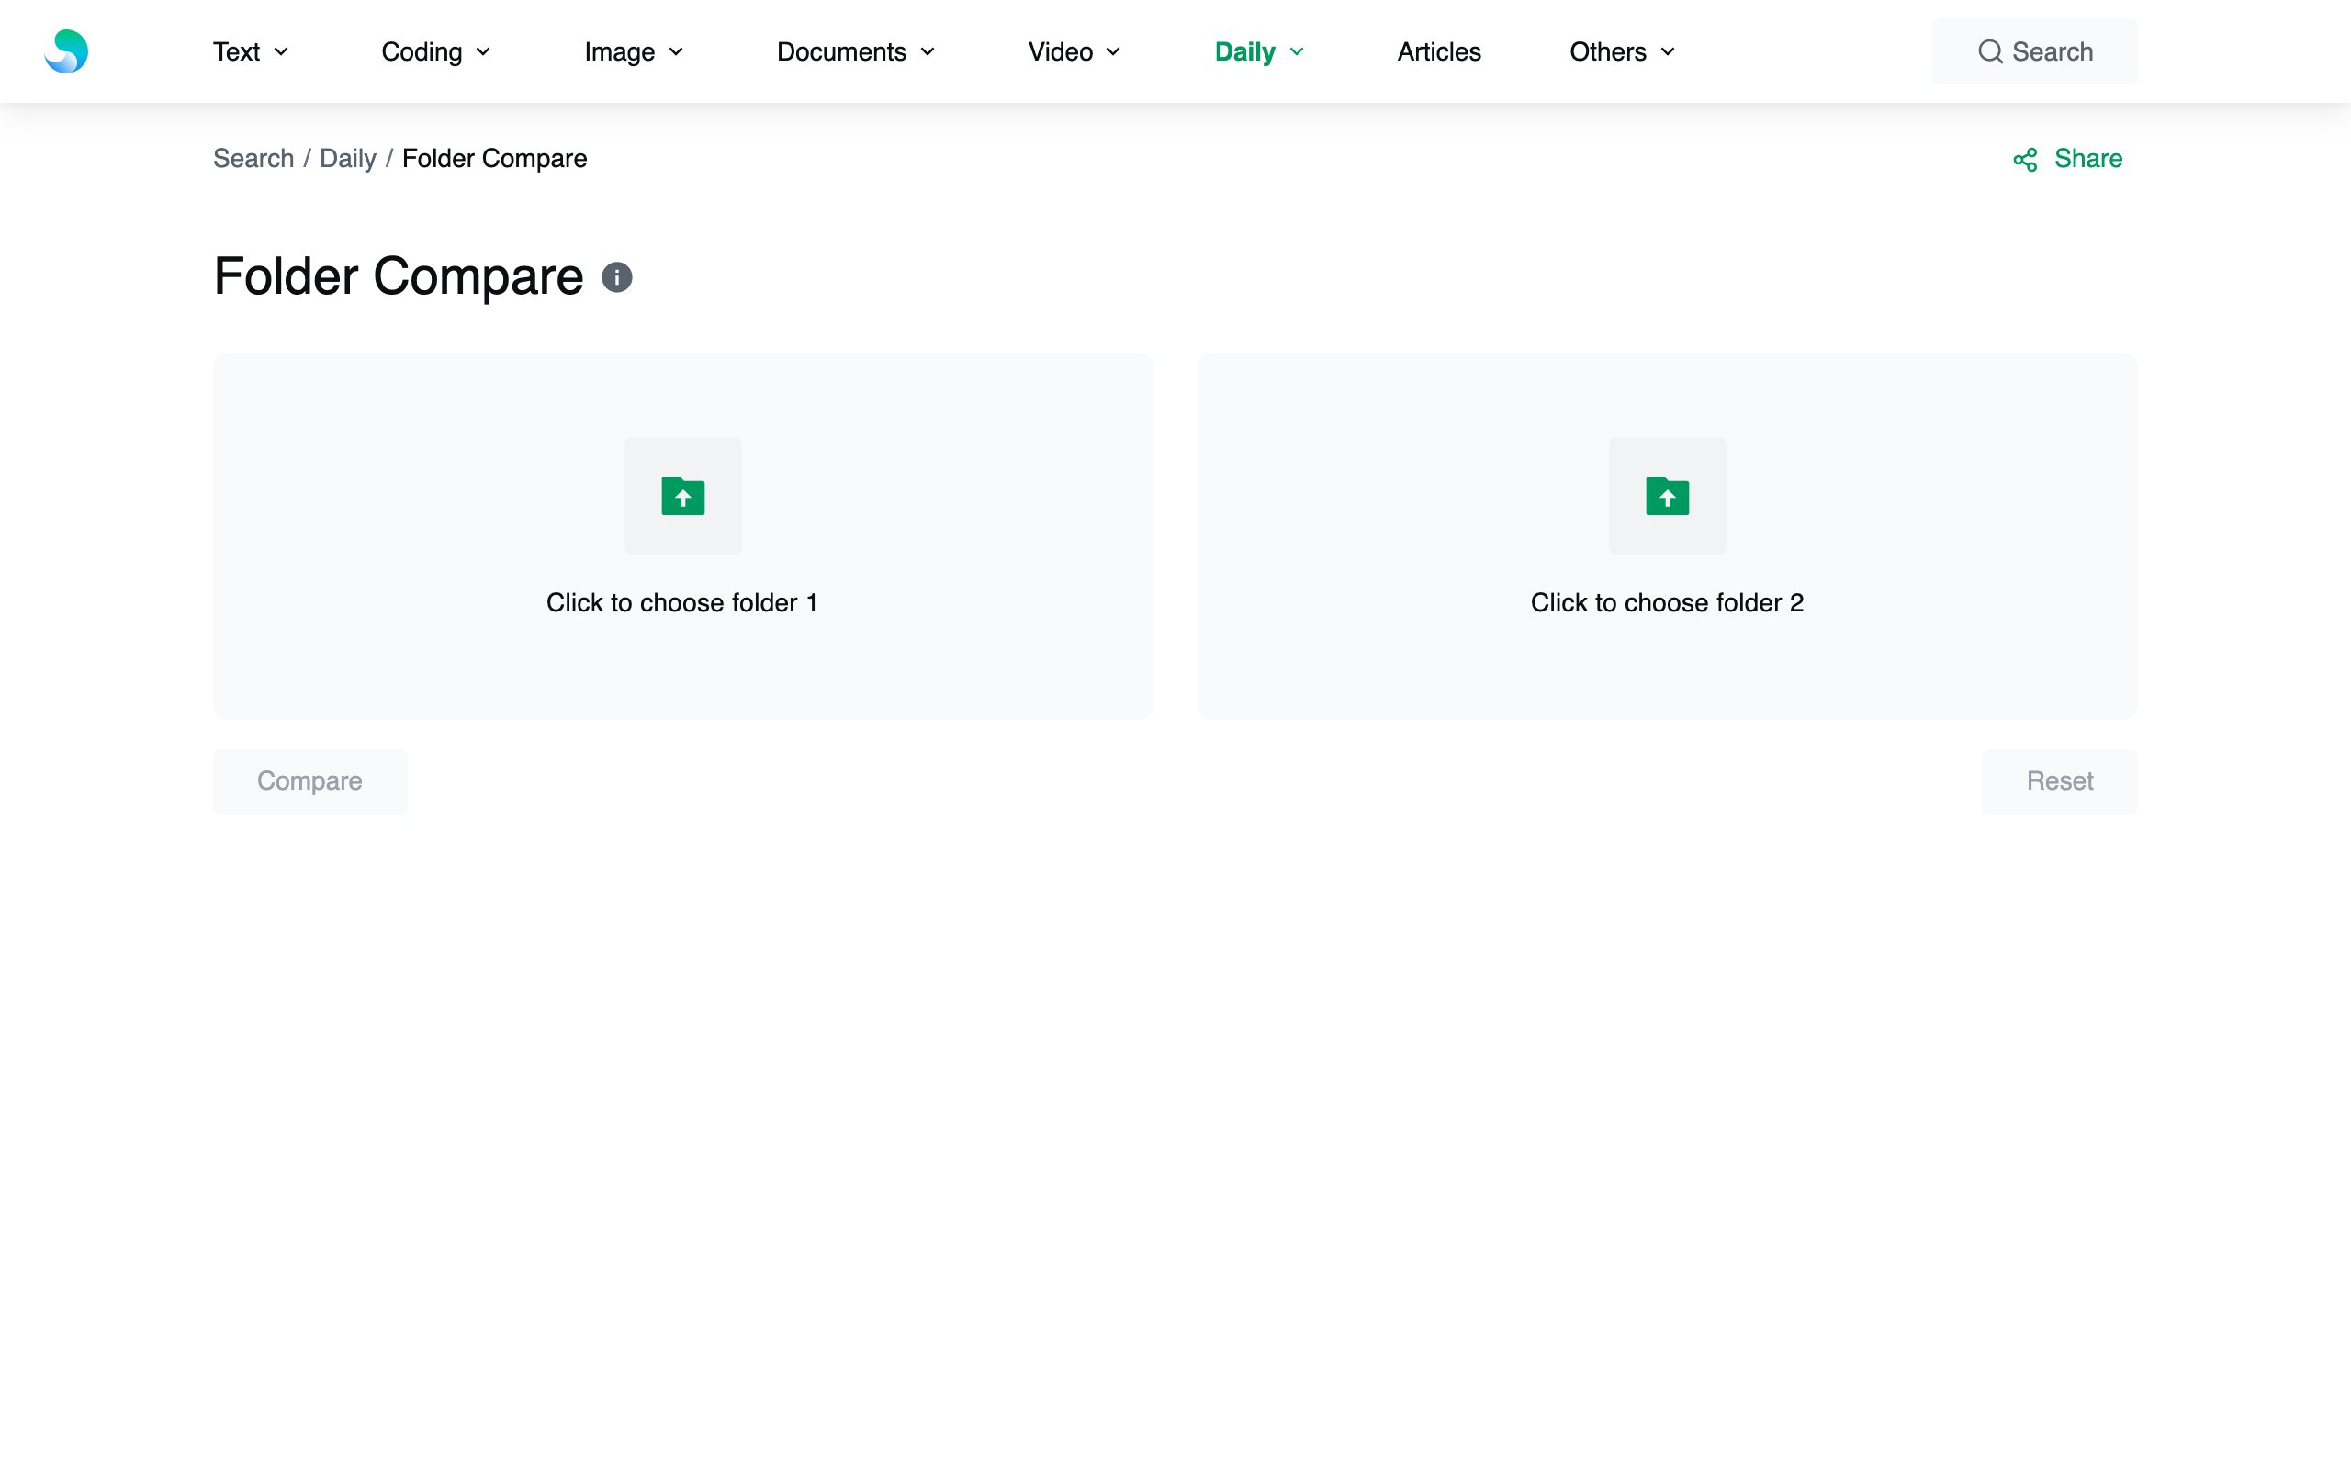Screen dimensions: 2351x1469
Task: Click the Search input field in header
Action: pos(2034,51)
